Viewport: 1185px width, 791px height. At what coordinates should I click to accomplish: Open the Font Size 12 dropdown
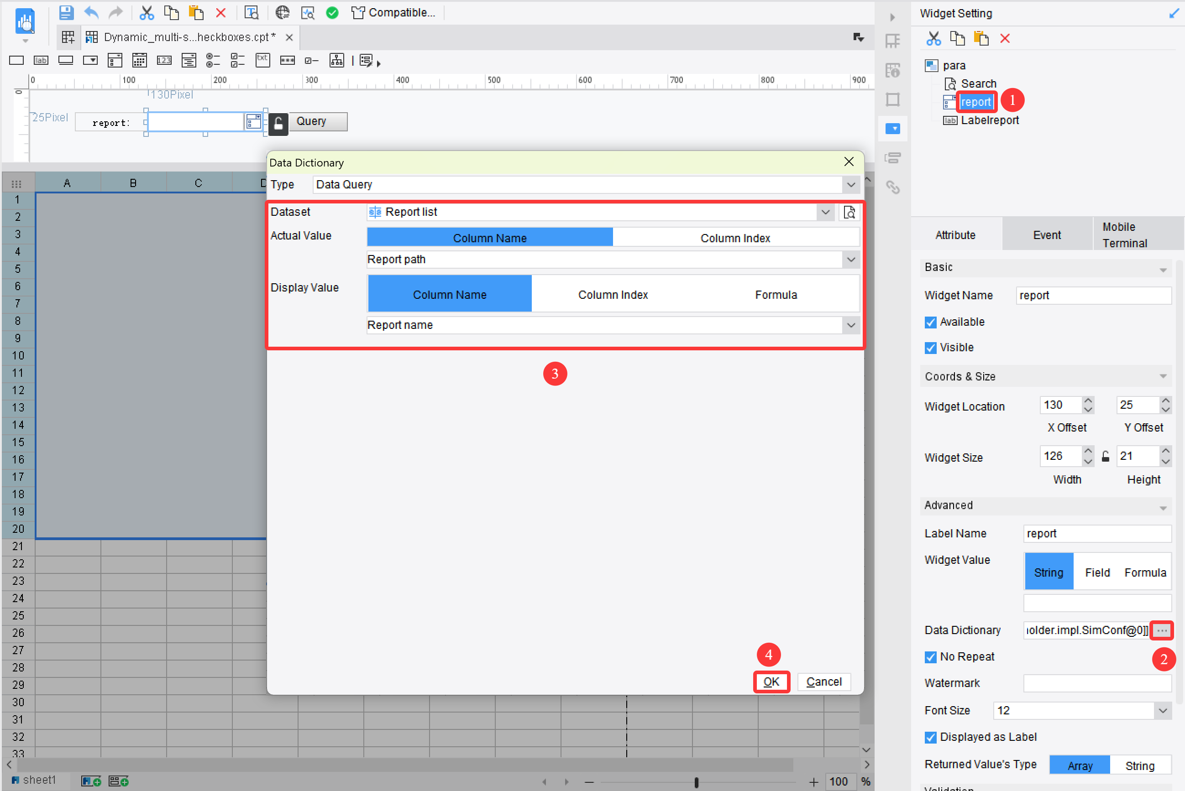[x=1163, y=711]
